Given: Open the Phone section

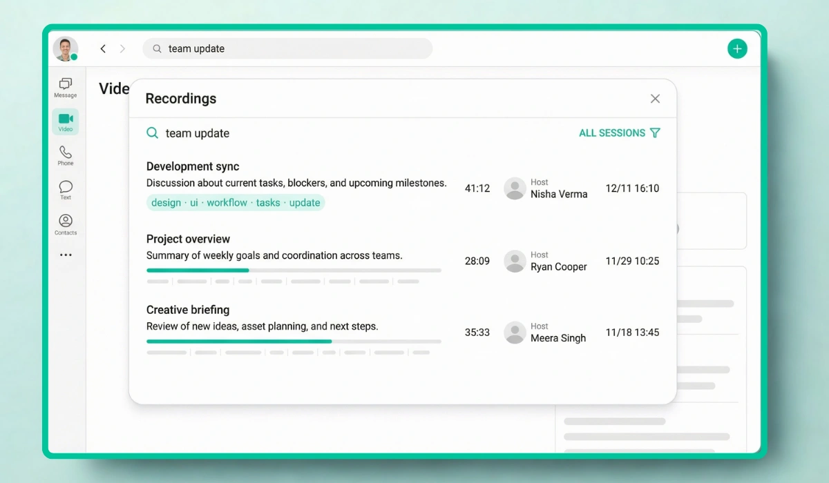Looking at the screenshot, I should click(x=65, y=155).
